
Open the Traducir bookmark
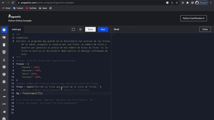(18, 8)
